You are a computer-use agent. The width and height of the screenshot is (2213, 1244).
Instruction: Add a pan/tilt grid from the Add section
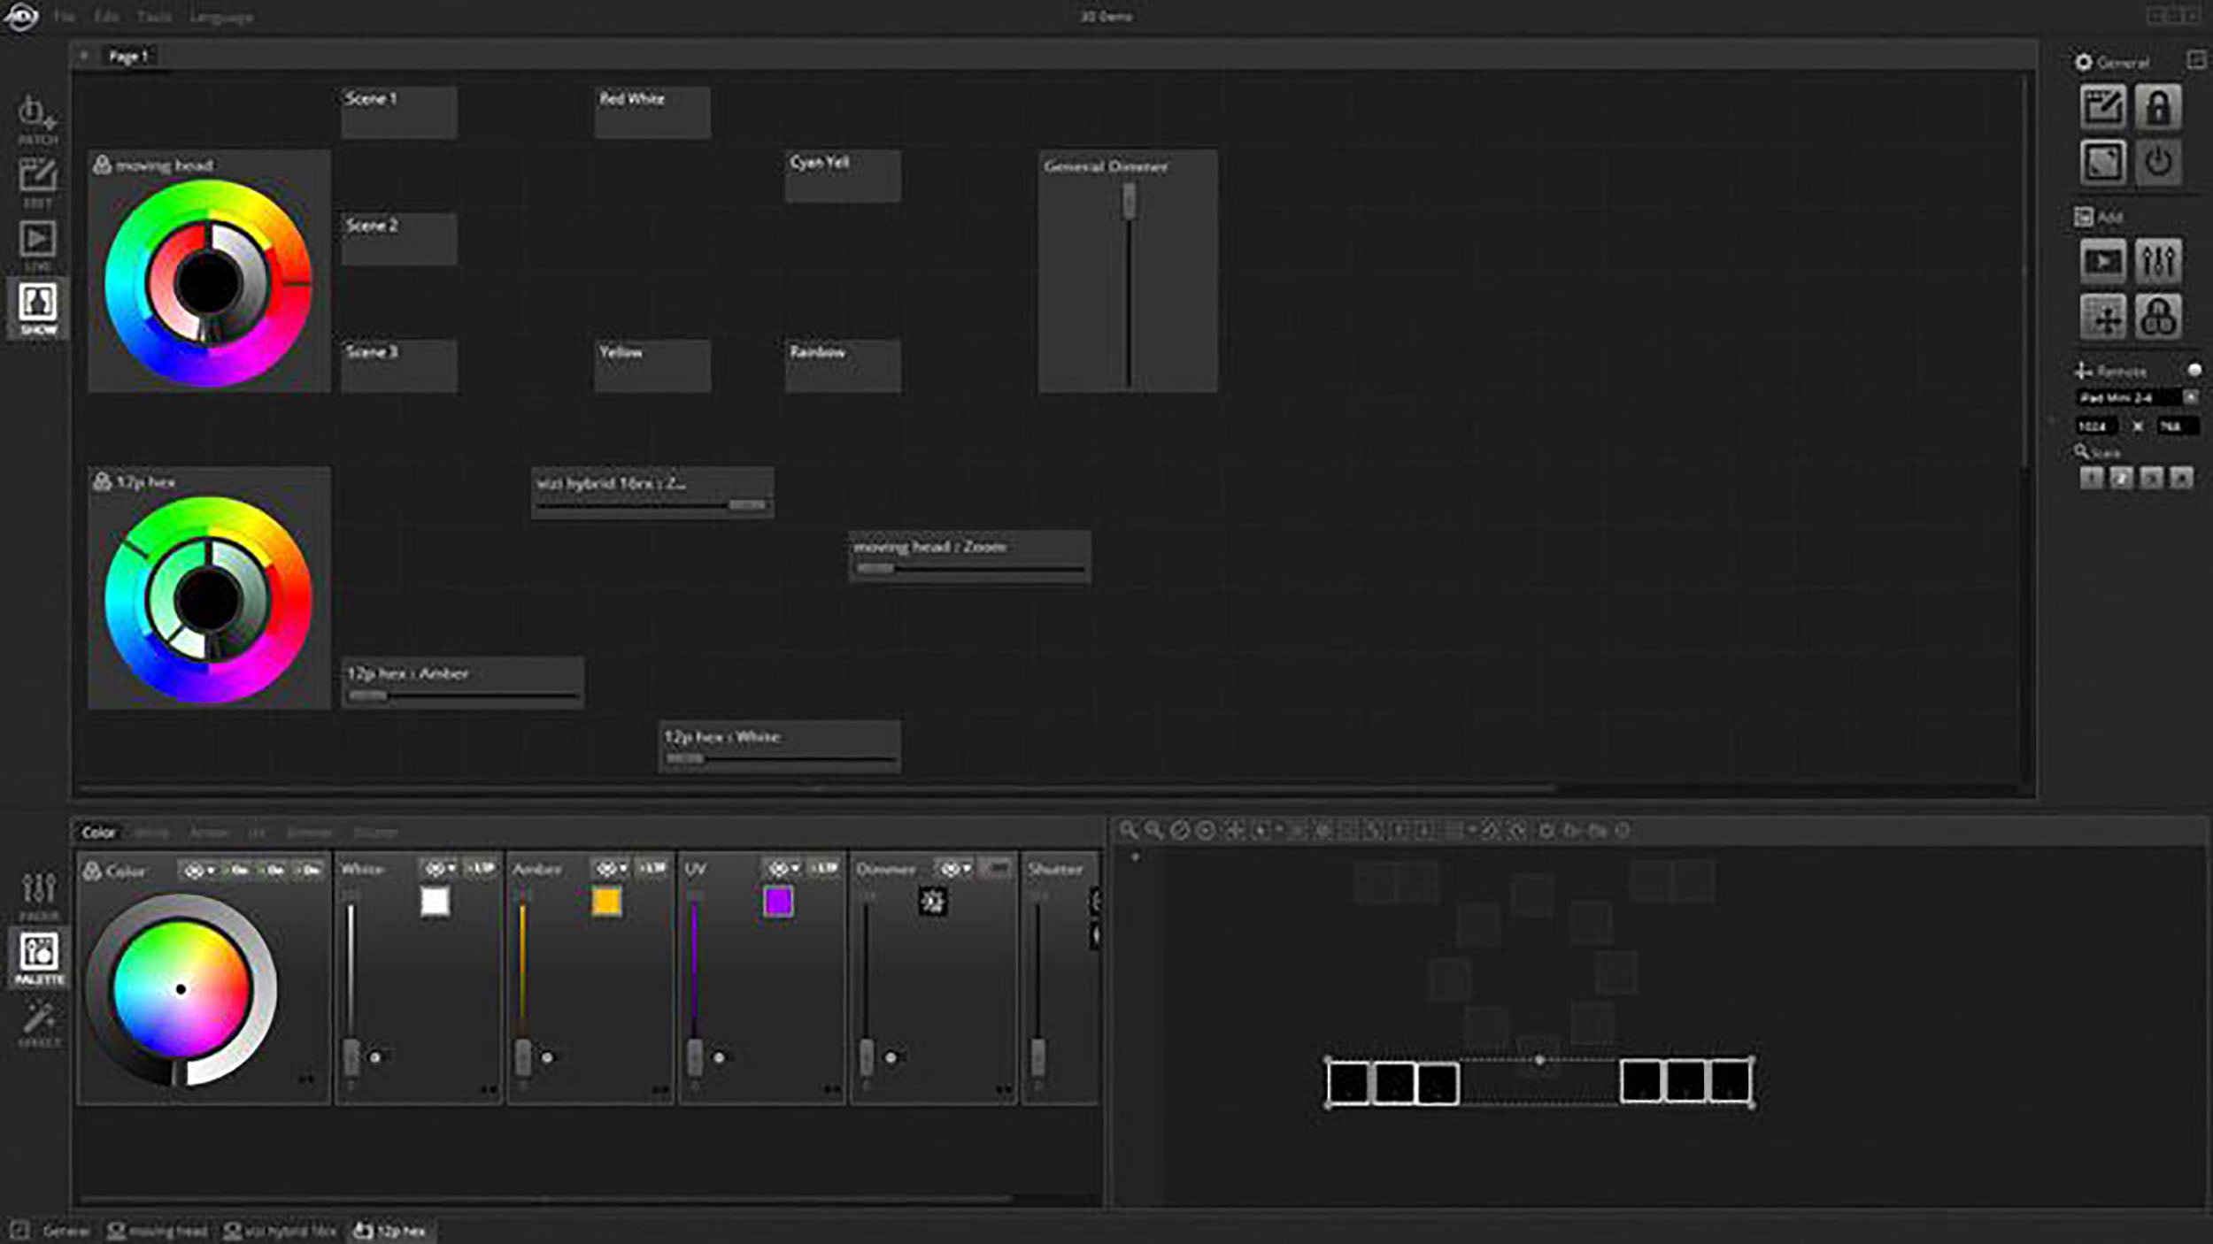(x=2102, y=314)
